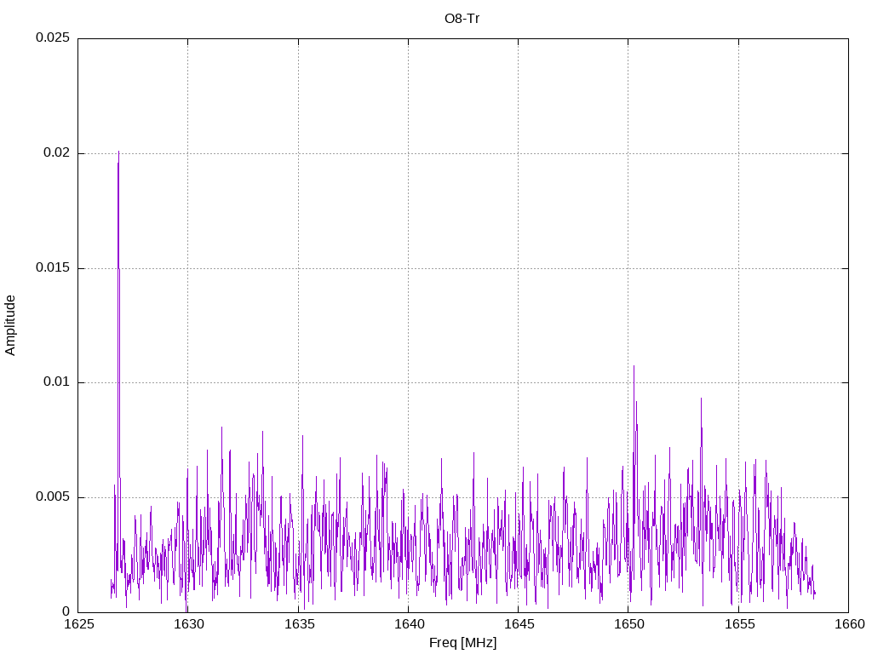This screenshot has width=872, height=654.
Task: Click the 0.025 y-axis tick label
Action: 52,38
